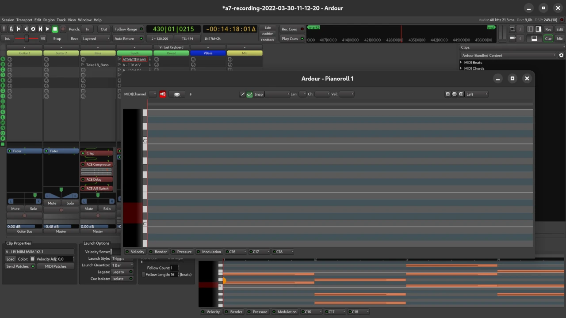This screenshot has width=566, height=318.
Task: Toggle the green Snap checkbox icon
Action: 249,94
